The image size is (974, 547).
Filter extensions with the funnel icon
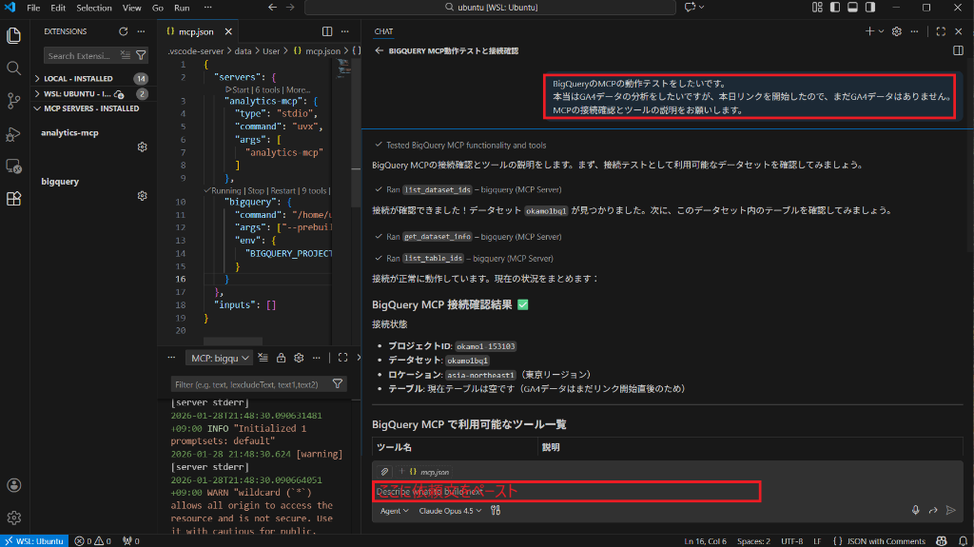(x=141, y=55)
